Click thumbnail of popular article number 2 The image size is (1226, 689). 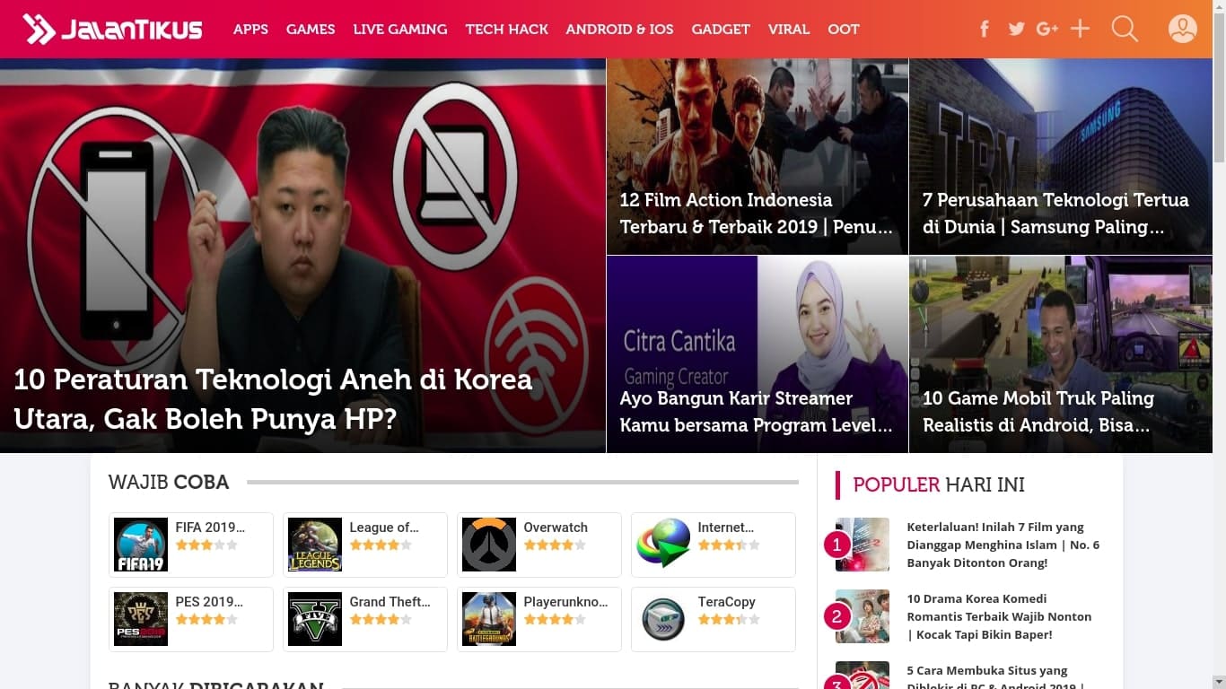tap(863, 616)
